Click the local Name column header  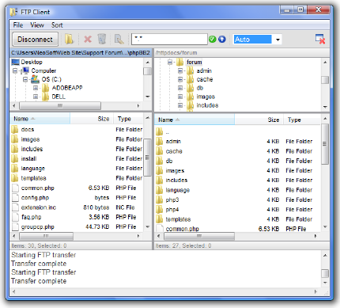[x=40, y=119]
